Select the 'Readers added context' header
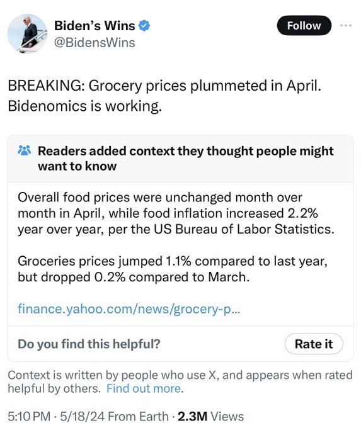361x428 pixels. click(186, 159)
